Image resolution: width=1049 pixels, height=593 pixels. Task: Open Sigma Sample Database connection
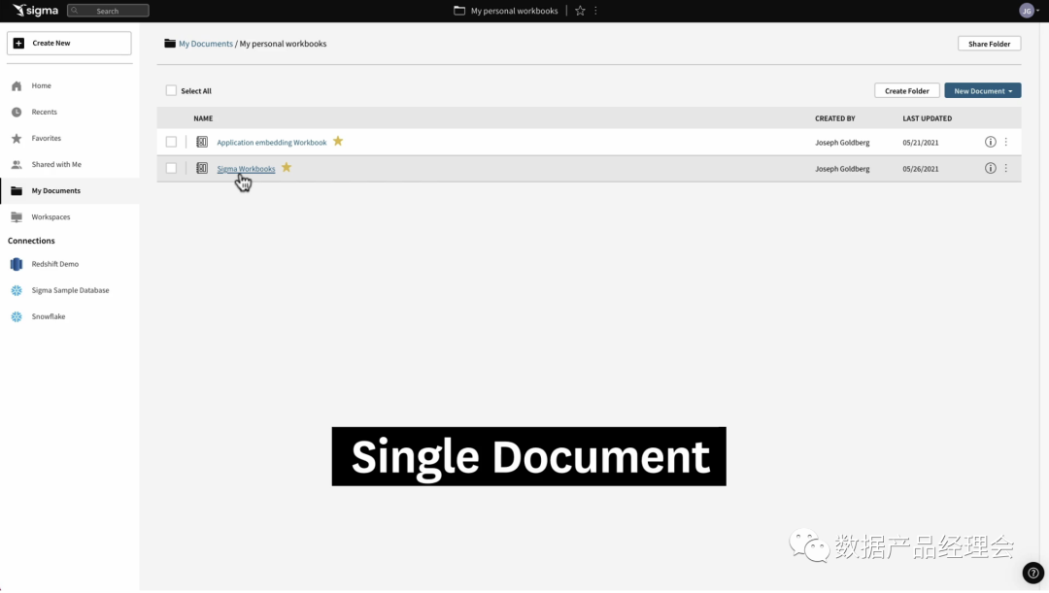pyautogui.click(x=70, y=290)
